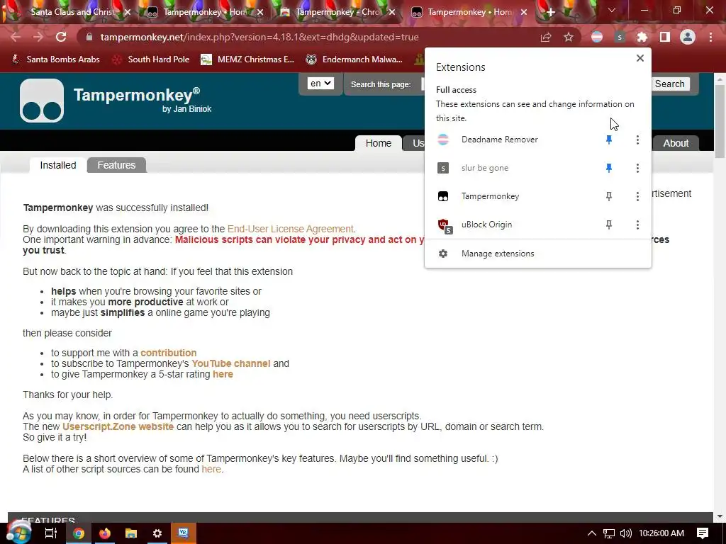Open the YouTube channel link
This screenshot has height=544, width=726.
[231, 363]
